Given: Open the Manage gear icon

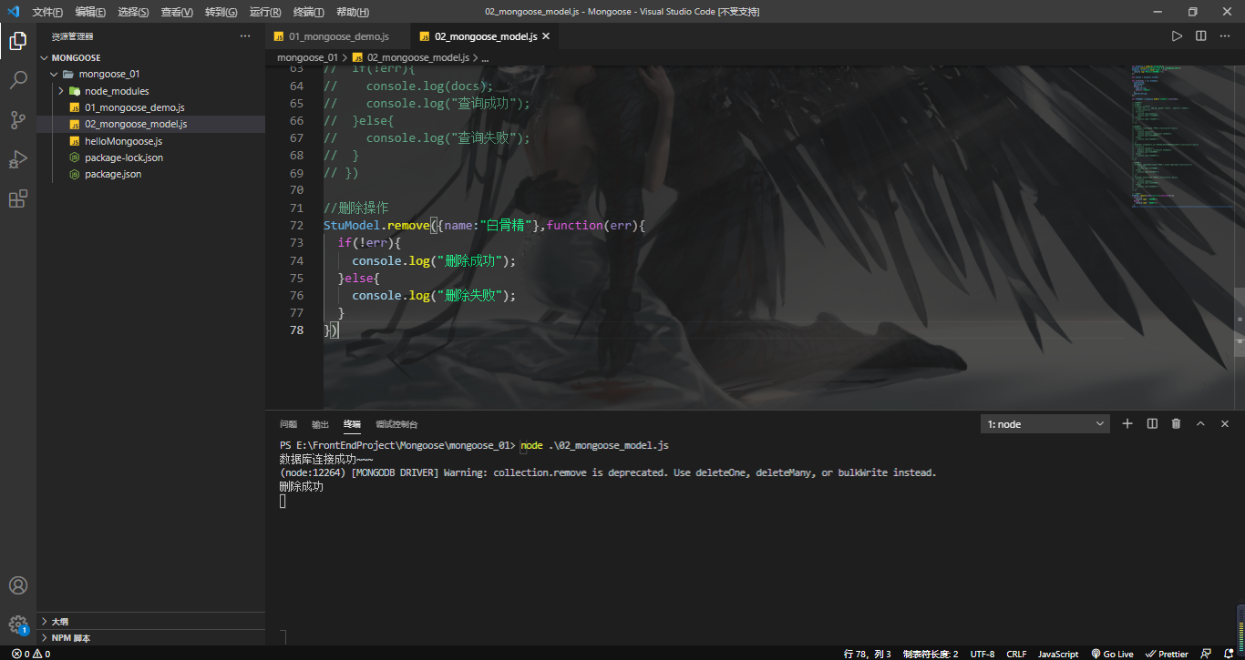Looking at the screenshot, I should pyautogui.click(x=17, y=624).
